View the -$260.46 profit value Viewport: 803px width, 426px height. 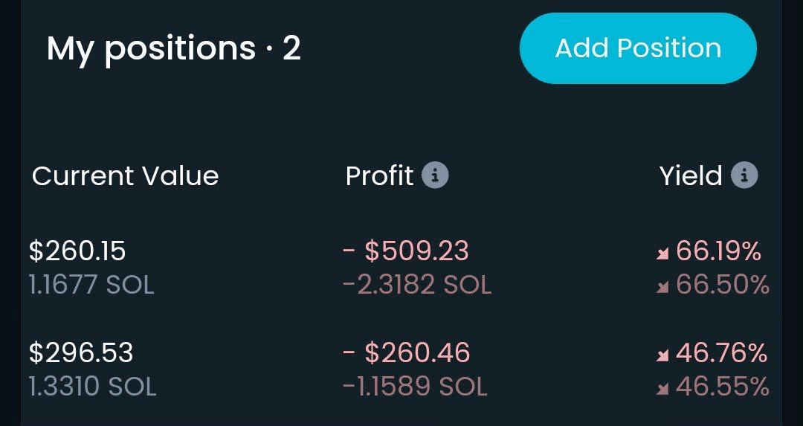pyautogui.click(x=406, y=352)
